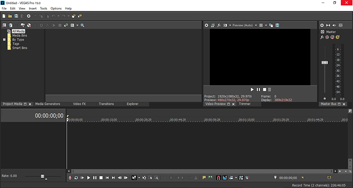Stop playback in the Video Preview window
Image resolution: width=353 pixels, height=188 pixels.
click(265, 90)
